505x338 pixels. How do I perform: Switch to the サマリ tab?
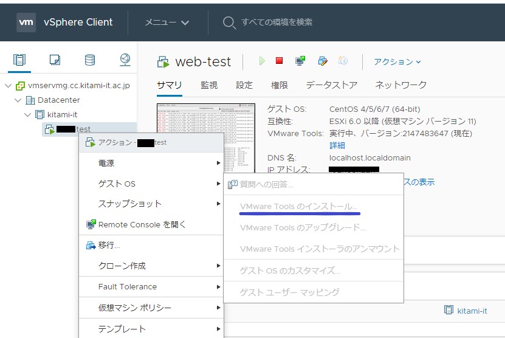pos(170,85)
